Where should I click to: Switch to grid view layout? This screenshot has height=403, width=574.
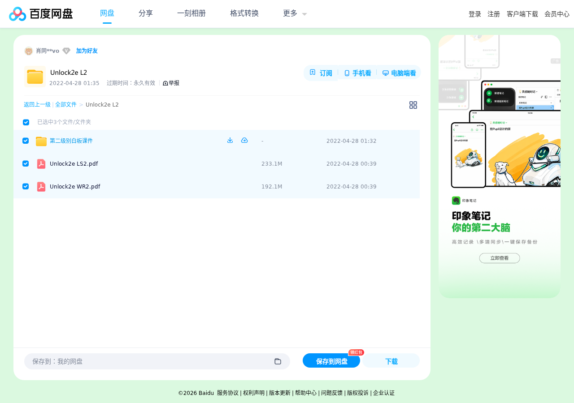tap(413, 105)
